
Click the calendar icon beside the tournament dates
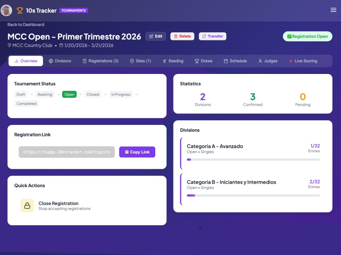[x=61, y=45]
